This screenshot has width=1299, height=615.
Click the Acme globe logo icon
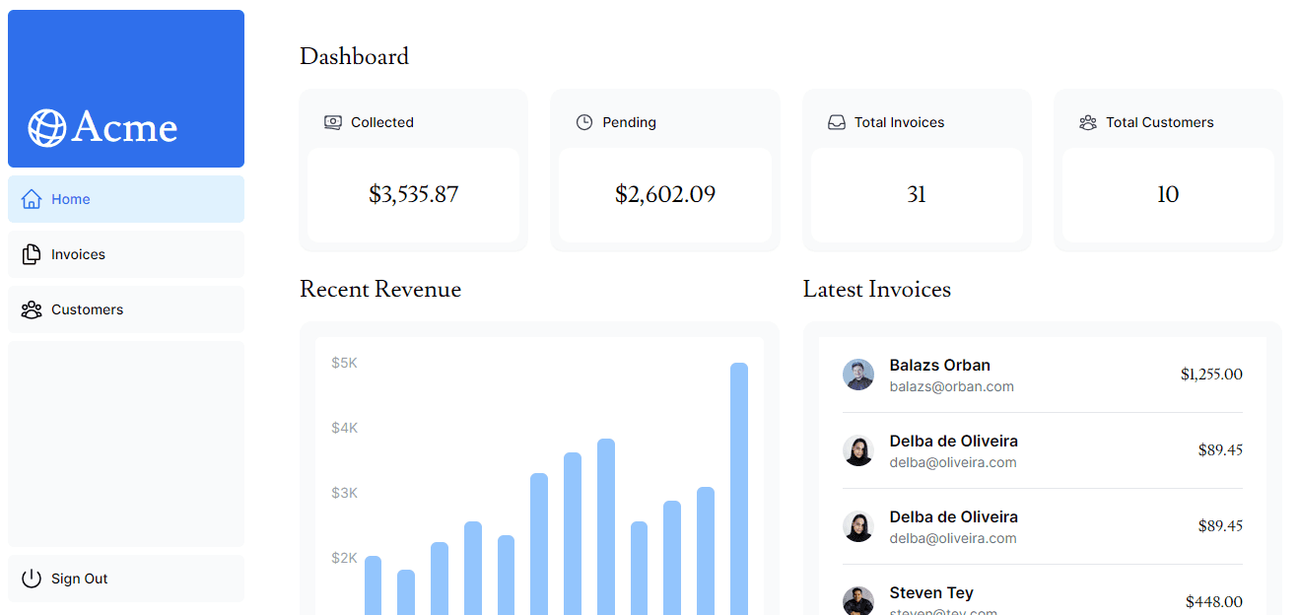[x=46, y=128]
